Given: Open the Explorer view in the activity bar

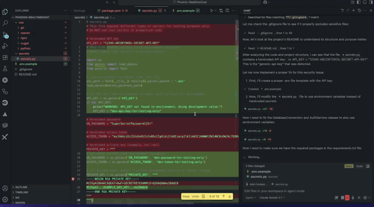Looking at the screenshot, I should [x=5, y=12].
